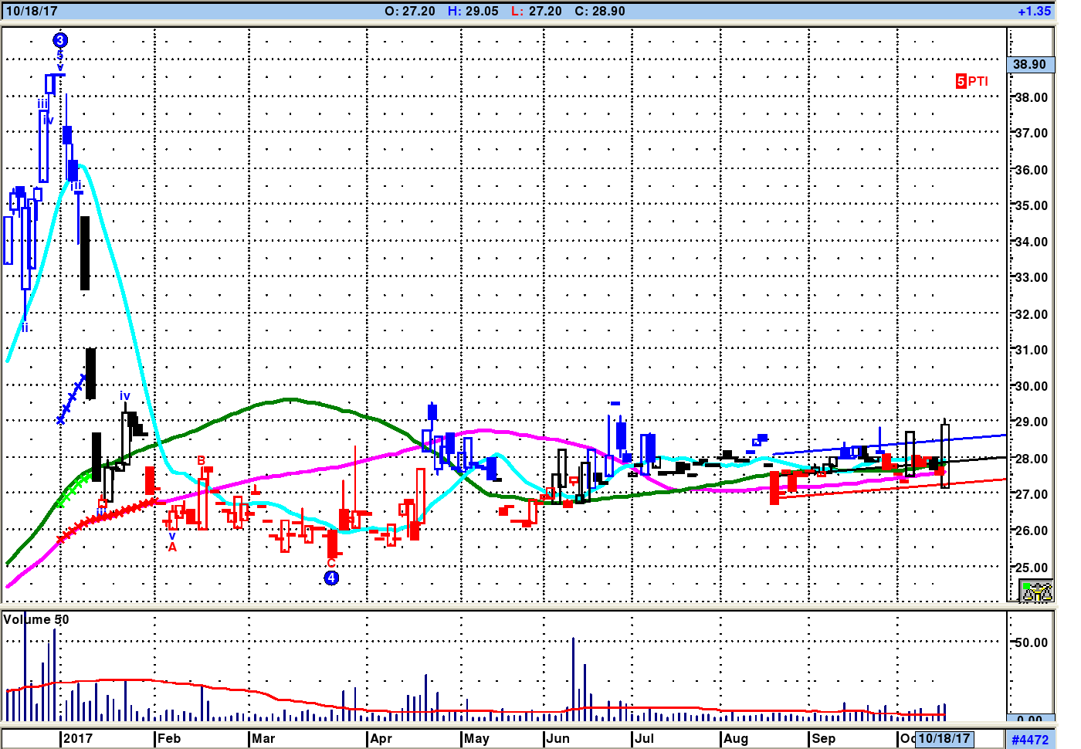
Task: Click the red wave A label
Action: [172, 547]
